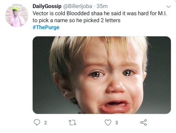The height and width of the screenshot is (133, 176).
Task: Open the share icon options
Action: tap(144, 122)
